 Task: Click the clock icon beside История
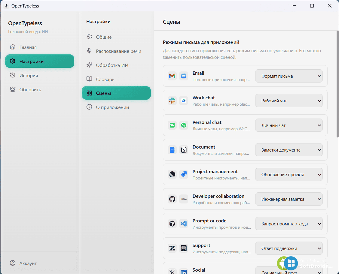pos(13,75)
